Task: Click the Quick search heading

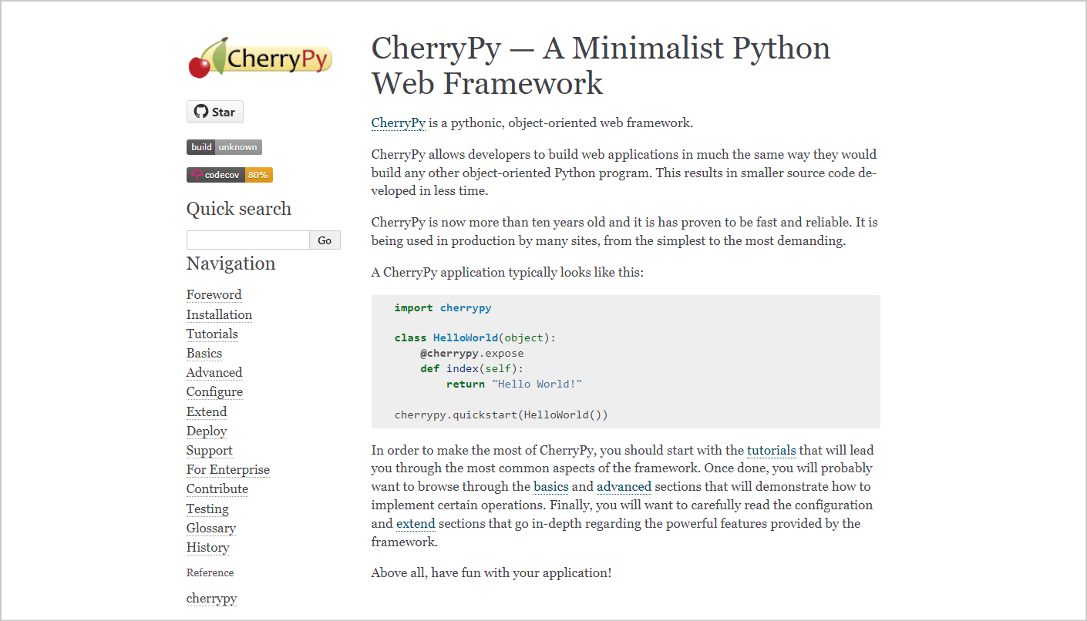Action: 239,209
